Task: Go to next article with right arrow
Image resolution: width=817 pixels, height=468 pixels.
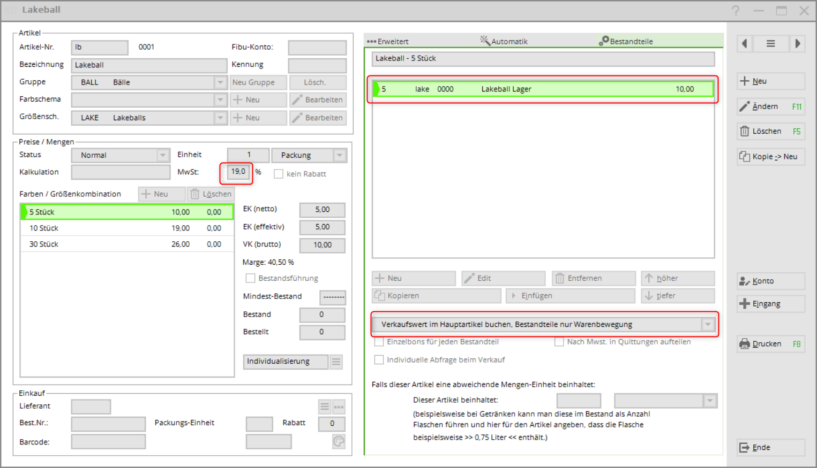Action: pyautogui.click(x=797, y=44)
